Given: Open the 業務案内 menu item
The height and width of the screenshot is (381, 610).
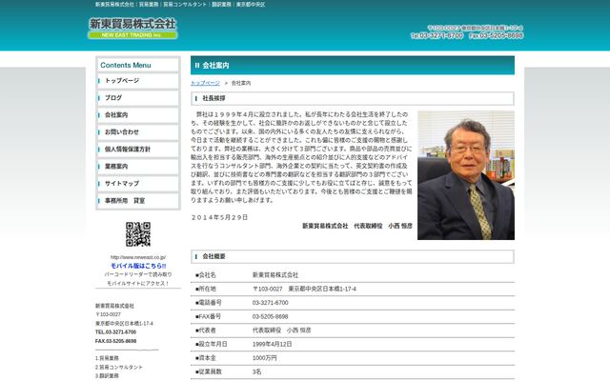Looking at the screenshot, I should coord(138,167).
